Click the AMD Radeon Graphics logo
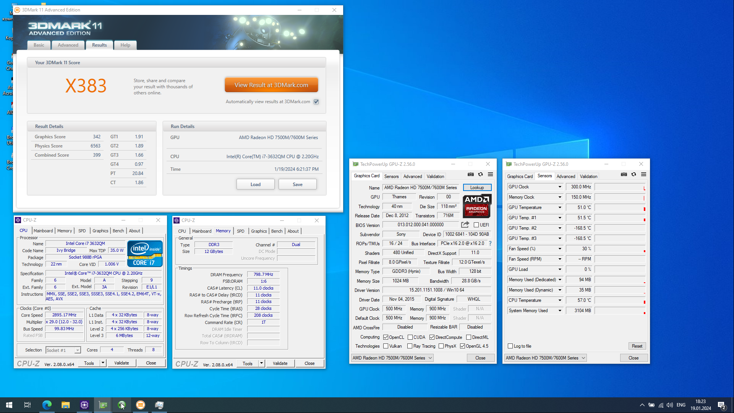734x413 pixels. 477,206
